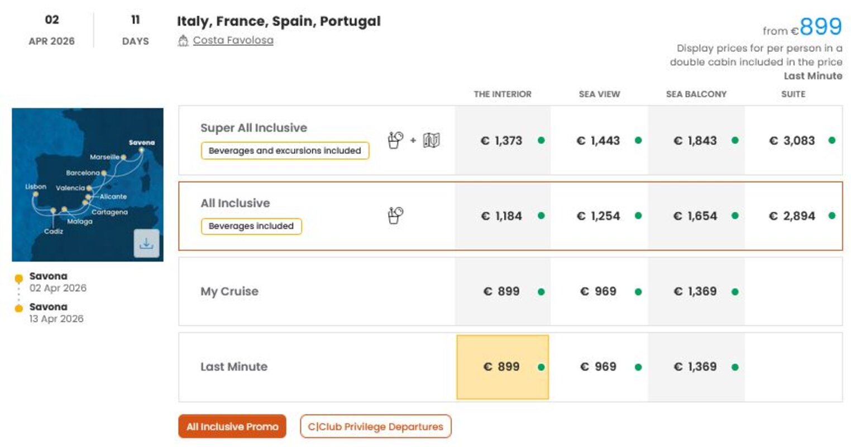Click the Super All Inclusive beverages icon
The height and width of the screenshot is (447, 851).
pyautogui.click(x=395, y=140)
